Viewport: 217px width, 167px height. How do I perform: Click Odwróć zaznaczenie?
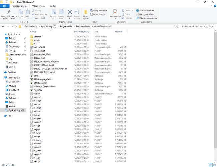tap(147, 18)
